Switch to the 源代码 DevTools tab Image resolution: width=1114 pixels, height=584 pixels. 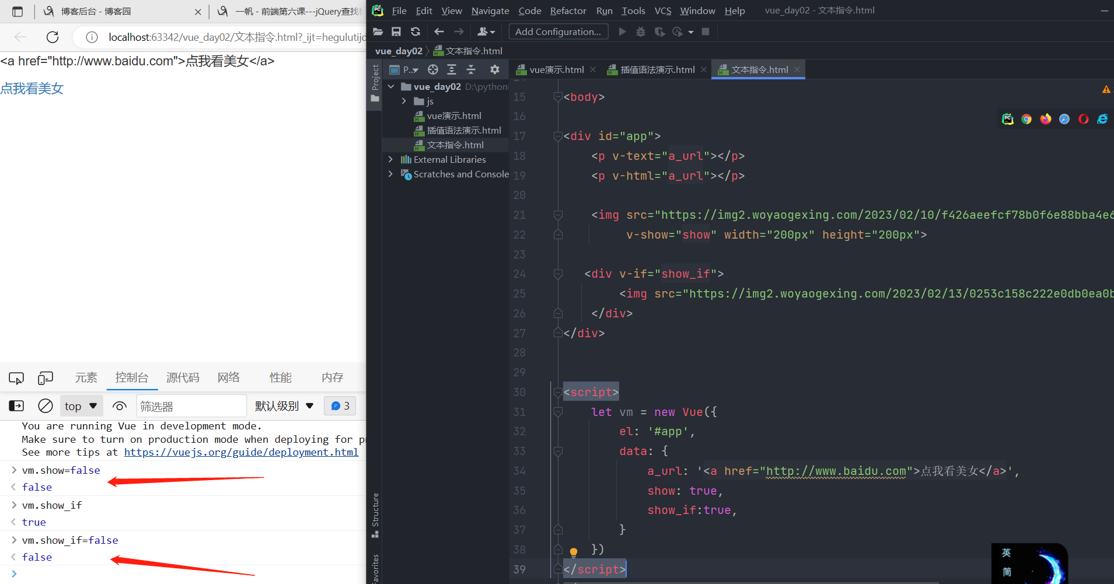click(x=183, y=377)
